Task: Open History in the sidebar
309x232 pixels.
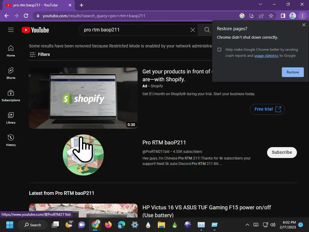Action: coord(11,140)
